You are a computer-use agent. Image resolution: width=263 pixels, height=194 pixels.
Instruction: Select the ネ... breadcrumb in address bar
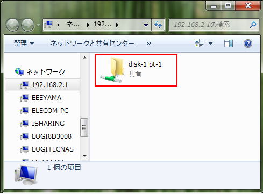[73, 24]
